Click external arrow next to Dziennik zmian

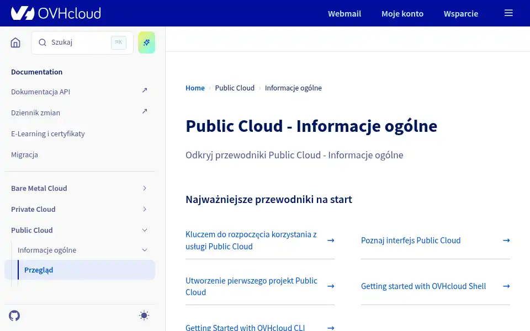coord(145,111)
